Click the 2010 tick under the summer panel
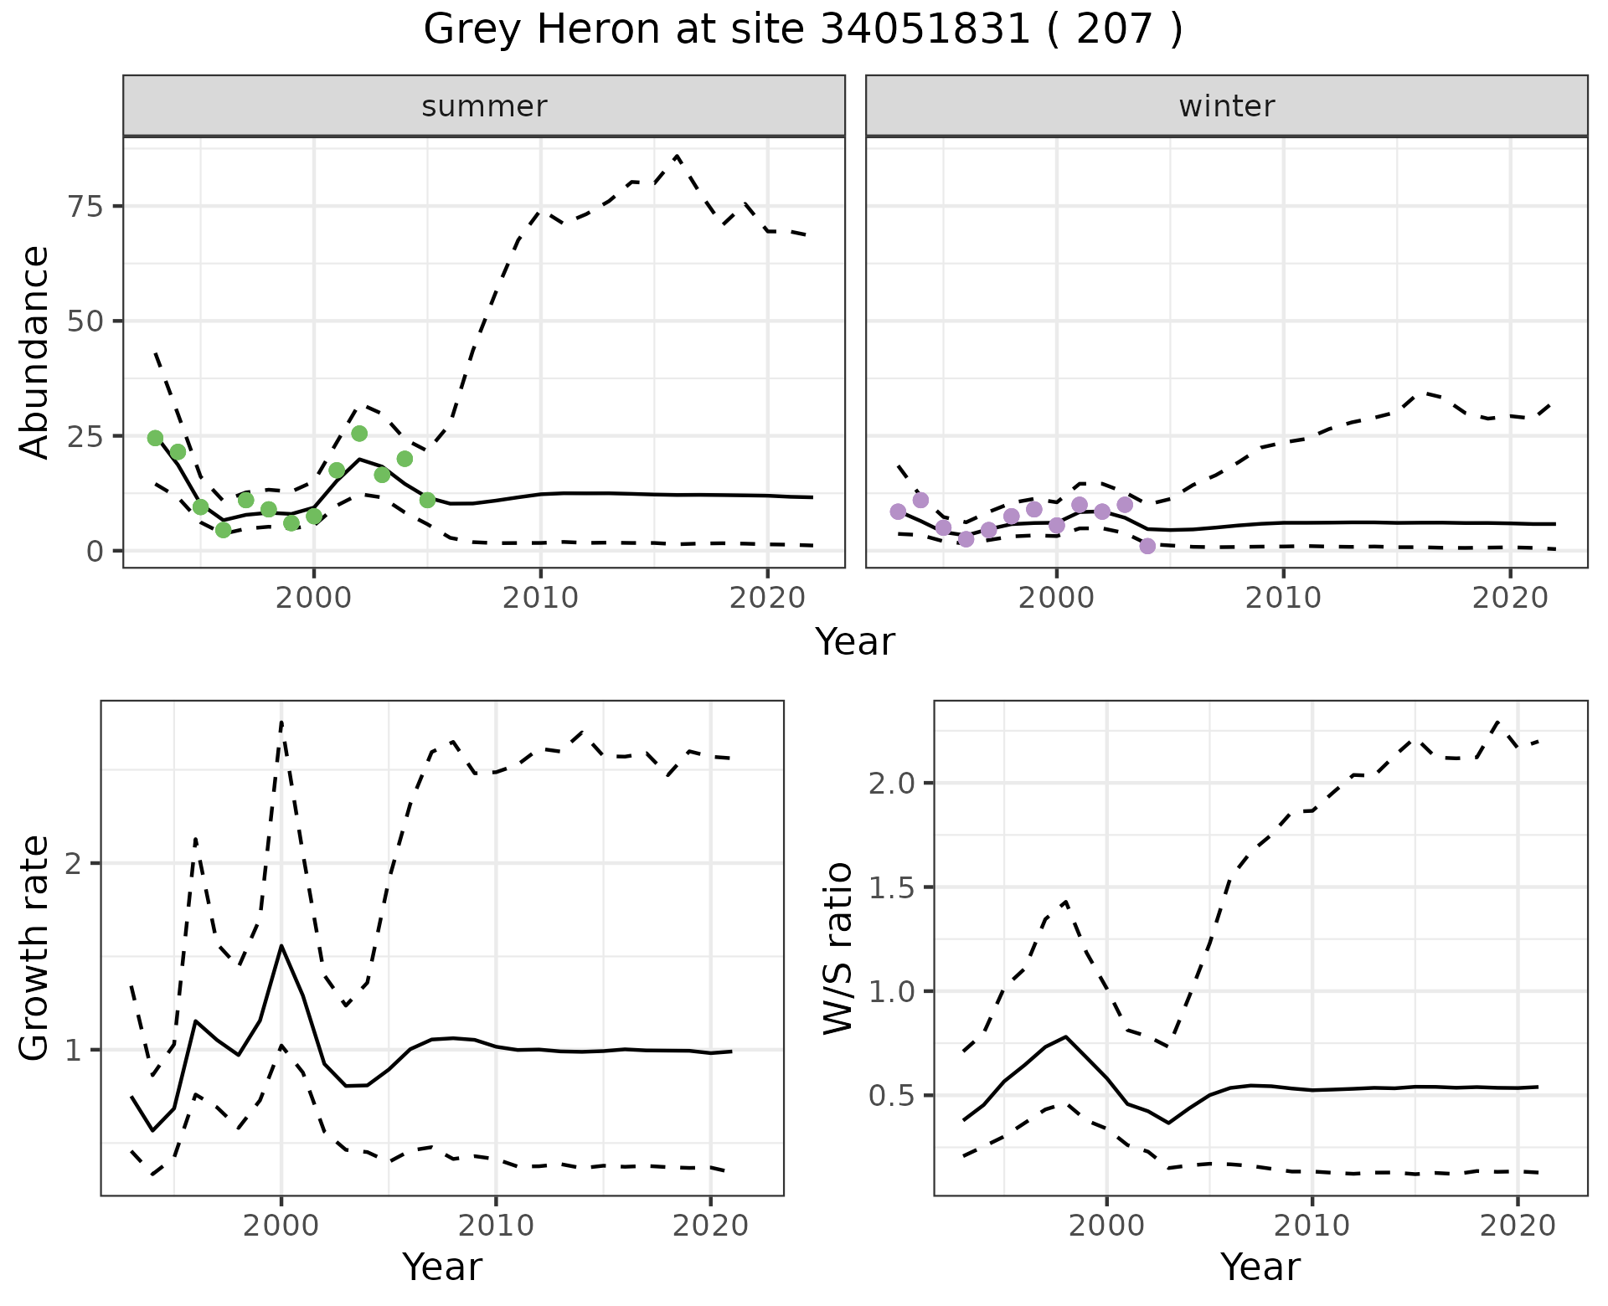This screenshot has height=1306, width=1608. [x=540, y=598]
